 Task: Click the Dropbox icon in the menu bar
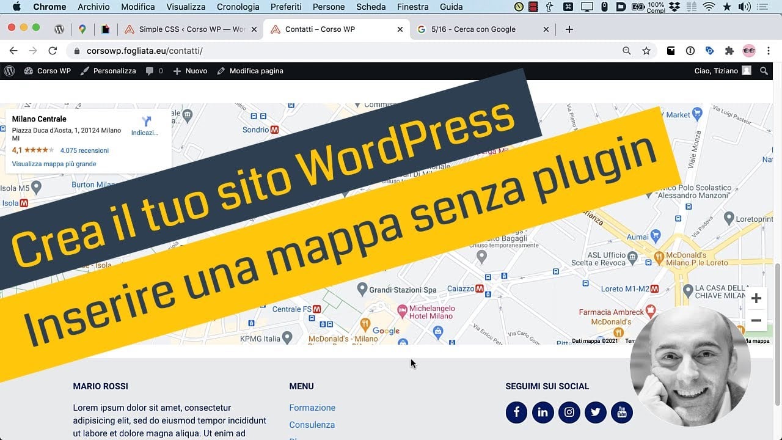(x=674, y=7)
